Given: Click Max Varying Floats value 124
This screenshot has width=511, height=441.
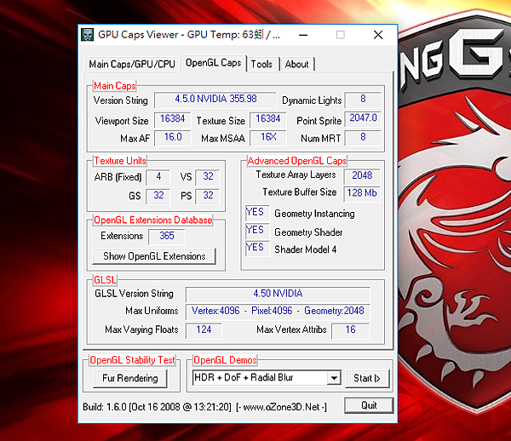Looking at the screenshot, I should pyautogui.click(x=204, y=330).
